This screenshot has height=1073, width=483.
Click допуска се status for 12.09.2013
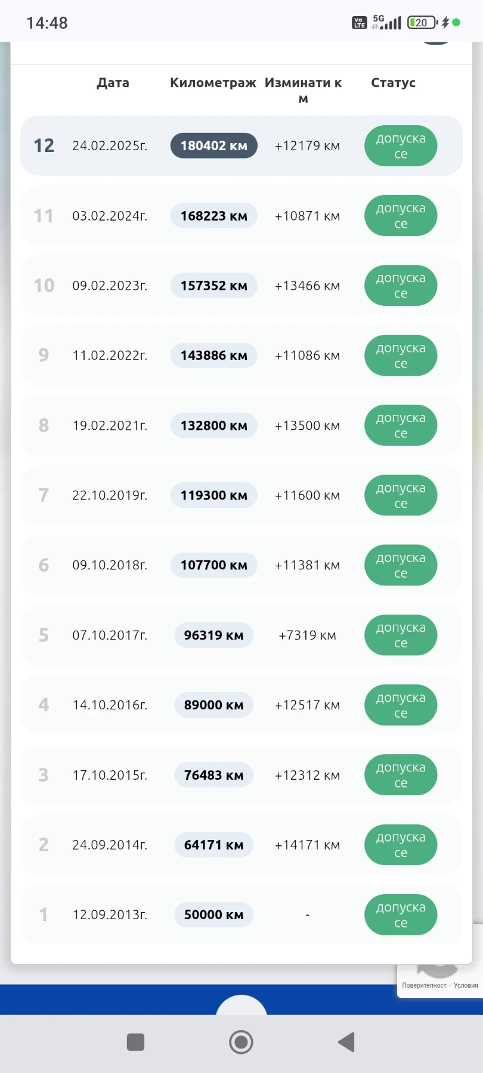401,914
